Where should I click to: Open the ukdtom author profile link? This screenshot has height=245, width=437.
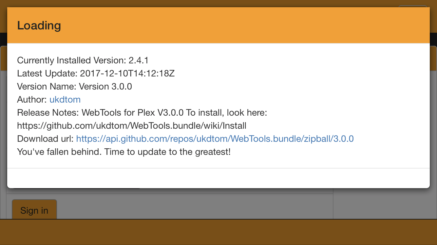point(65,99)
